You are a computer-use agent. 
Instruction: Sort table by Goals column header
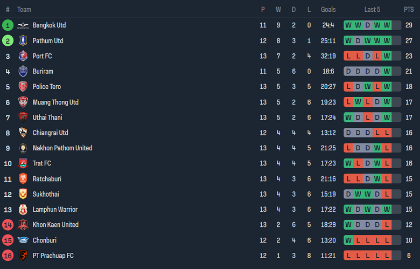pyautogui.click(x=328, y=10)
